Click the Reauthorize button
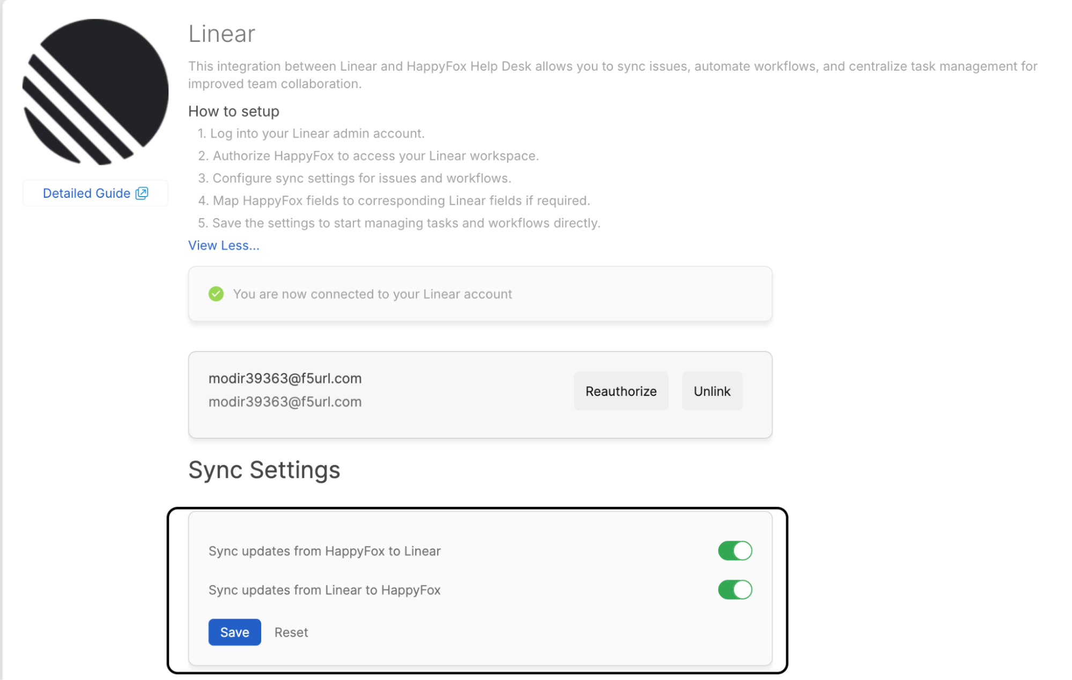The width and height of the screenshot is (1072, 680). click(621, 391)
